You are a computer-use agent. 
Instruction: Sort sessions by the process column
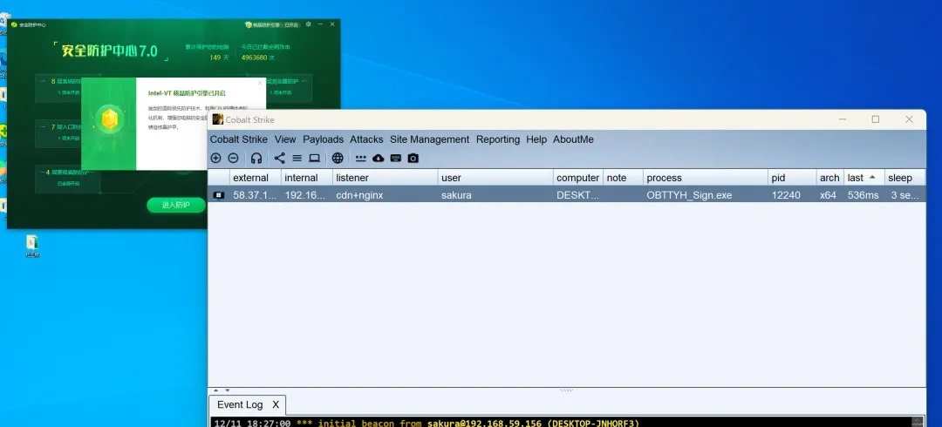(x=706, y=178)
